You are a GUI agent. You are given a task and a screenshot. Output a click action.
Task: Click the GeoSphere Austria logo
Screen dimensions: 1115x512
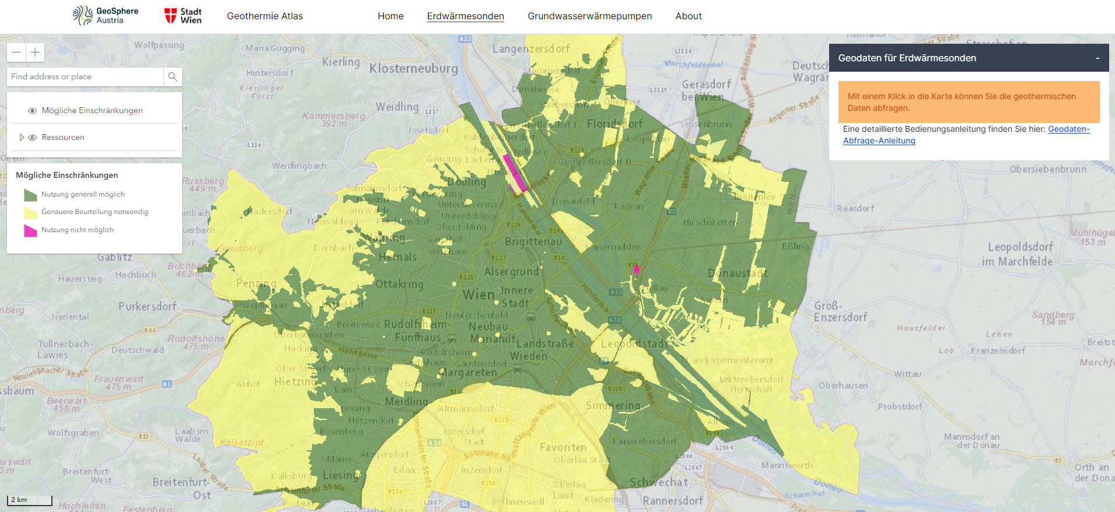pyautogui.click(x=106, y=16)
